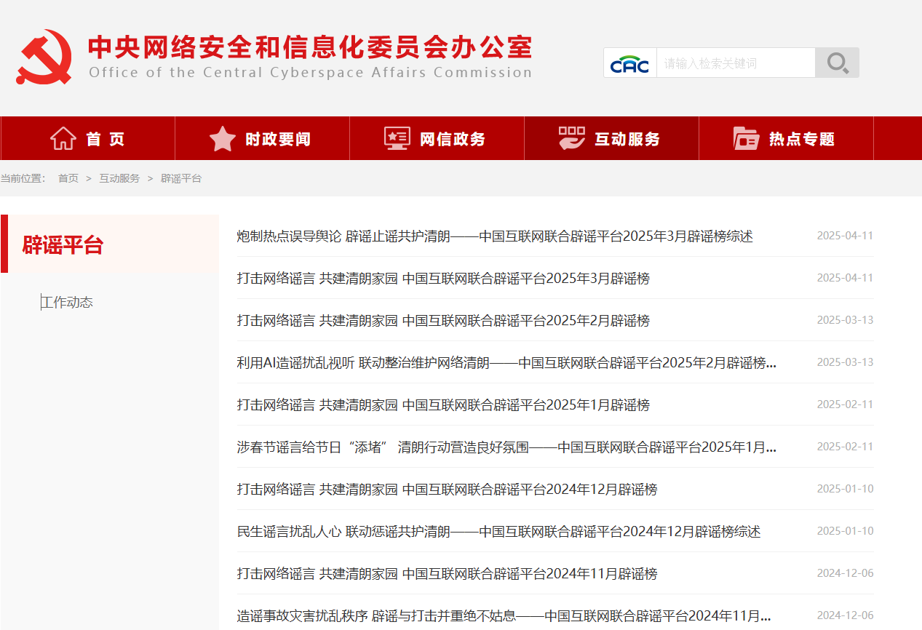Read the 利用AI造谣扰乱视听 article
This screenshot has width=922, height=630.
pos(506,363)
